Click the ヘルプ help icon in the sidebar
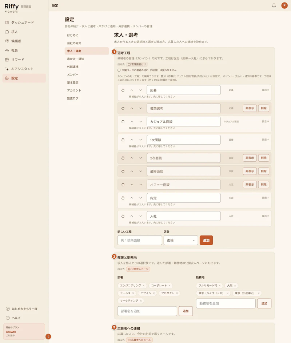 [x=8, y=318]
